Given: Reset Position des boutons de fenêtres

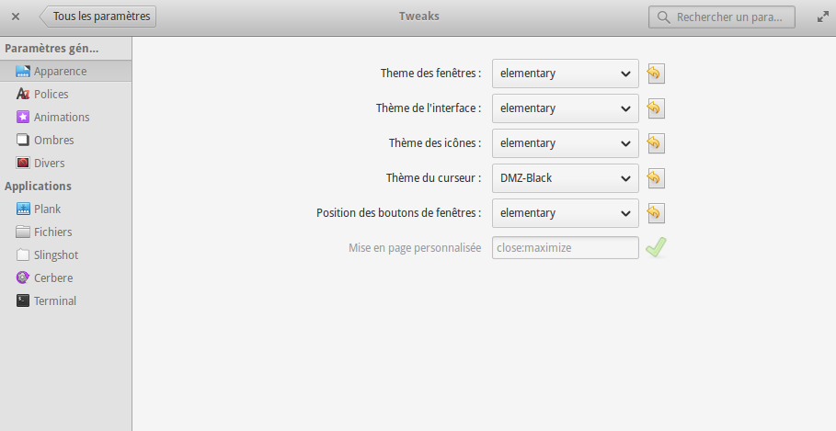Looking at the screenshot, I should 656,213.
